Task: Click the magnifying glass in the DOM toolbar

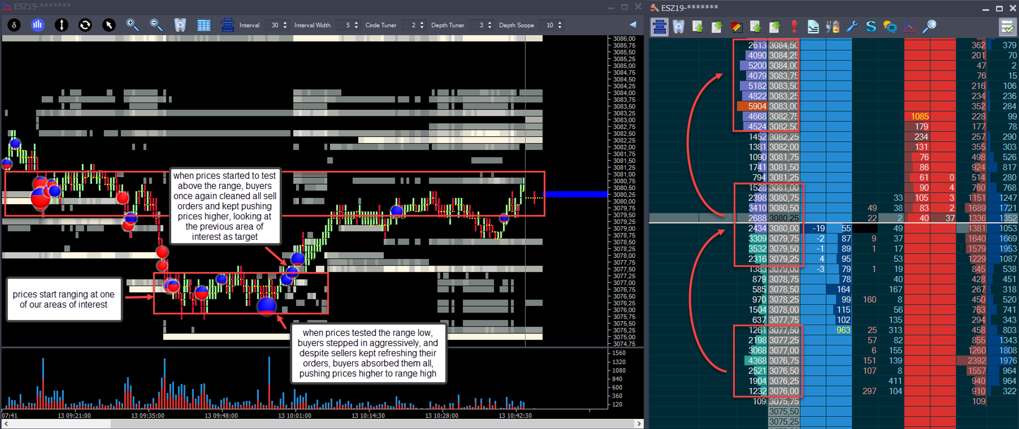Action: 929,27
